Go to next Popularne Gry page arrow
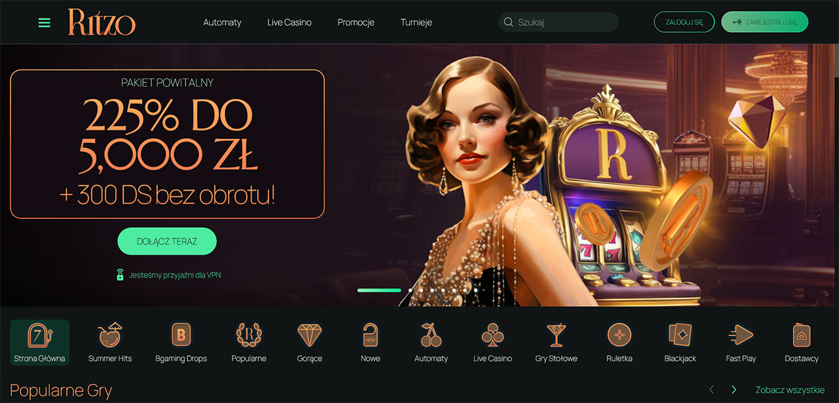This screenshot has width=839, height=403. pyautogui.click(x=734, y=390)
